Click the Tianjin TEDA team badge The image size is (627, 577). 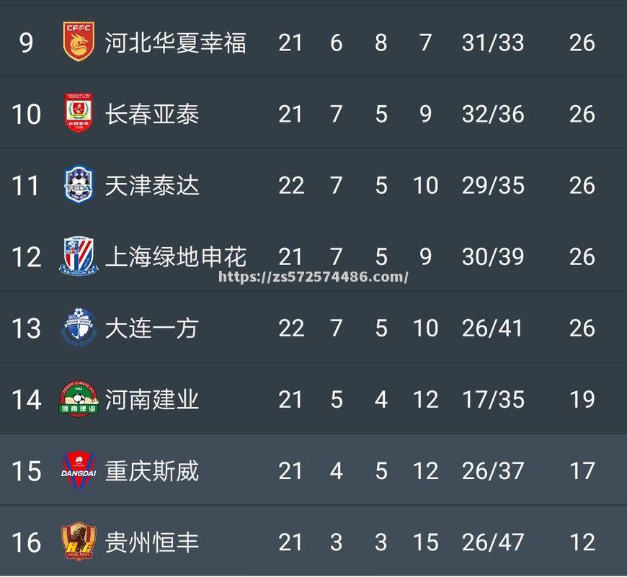(79, 184)
